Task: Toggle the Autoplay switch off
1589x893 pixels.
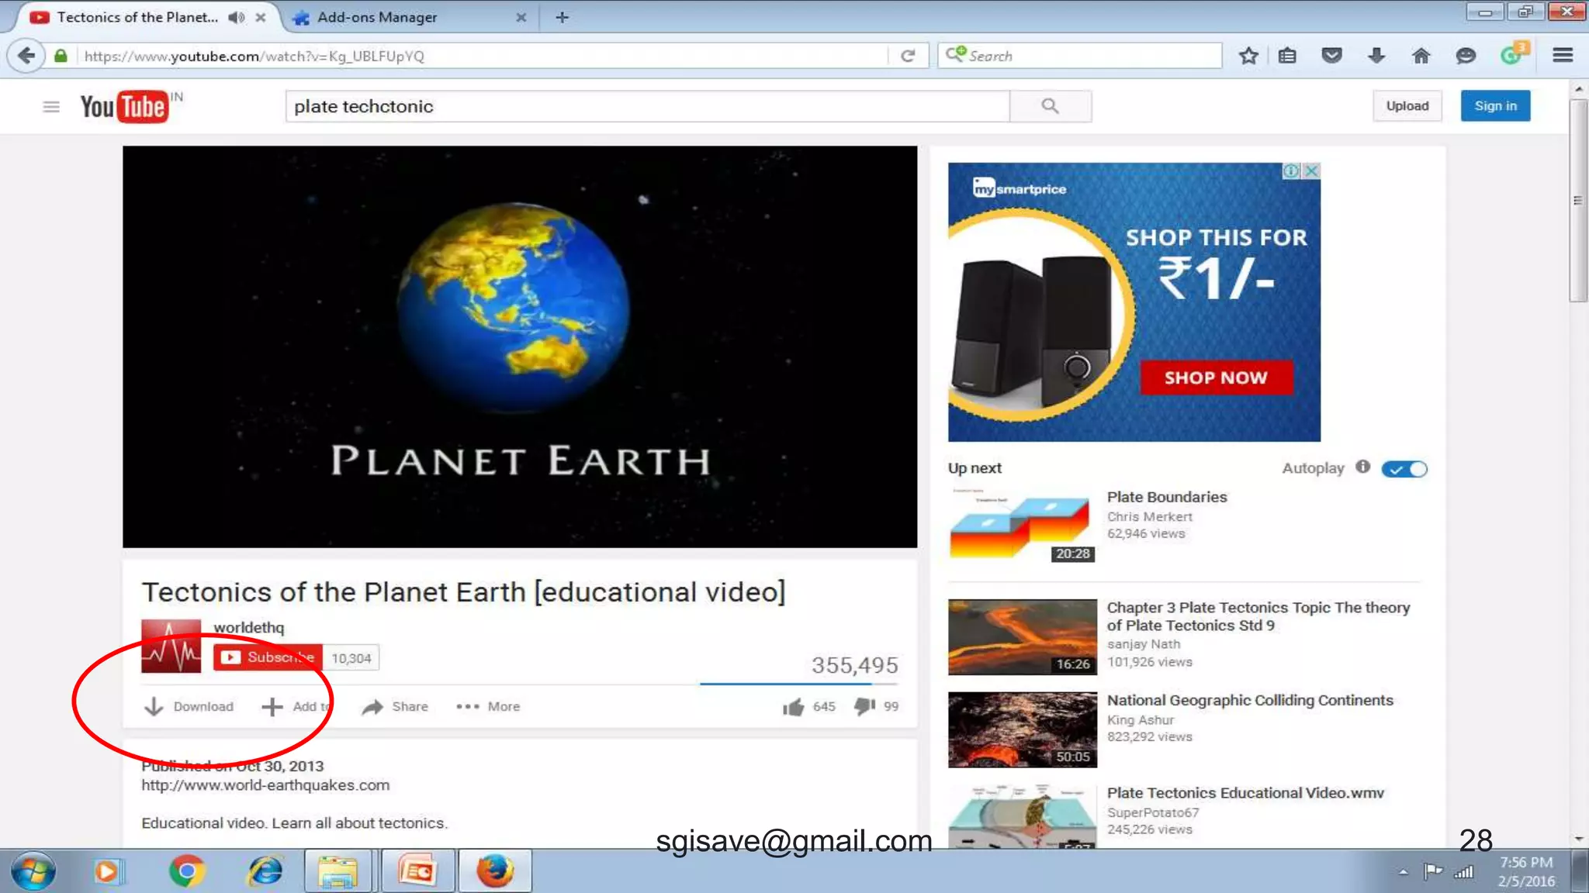Action: click(x=1404, y=469)
